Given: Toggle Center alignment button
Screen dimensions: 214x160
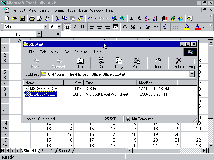Looking at the screenshot, I should (x=100, y=27).
